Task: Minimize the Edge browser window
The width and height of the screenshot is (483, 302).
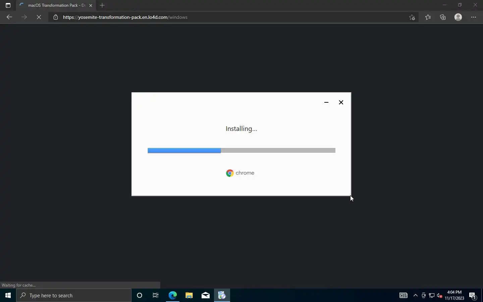Action: point(444,5)
